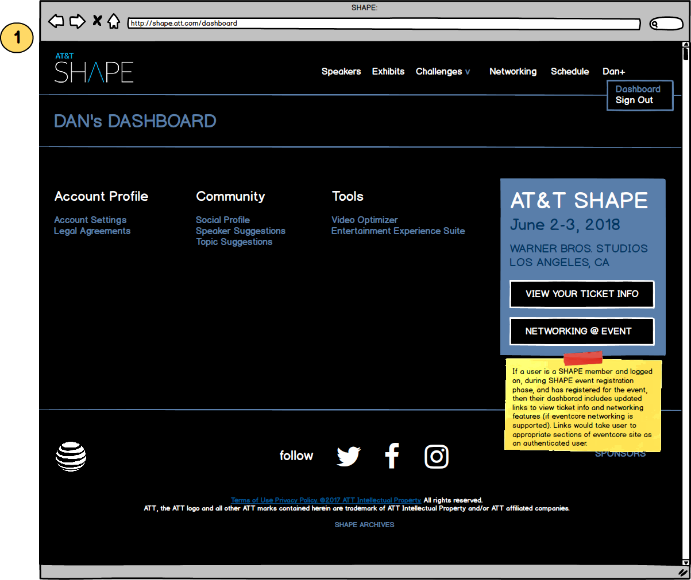Click the browser URL address field

[x=383, y=24]
